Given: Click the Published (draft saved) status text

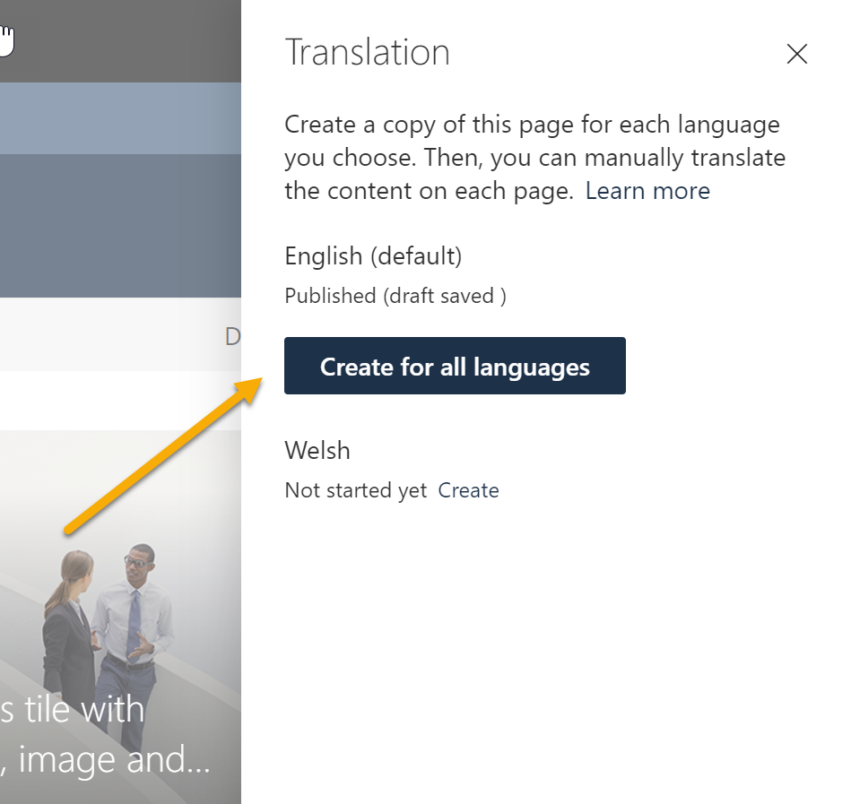Looking at the screenshot, I should [395, 295].
